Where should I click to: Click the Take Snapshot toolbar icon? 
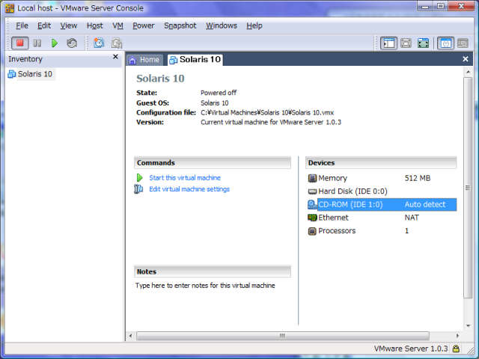click(99, 43)
